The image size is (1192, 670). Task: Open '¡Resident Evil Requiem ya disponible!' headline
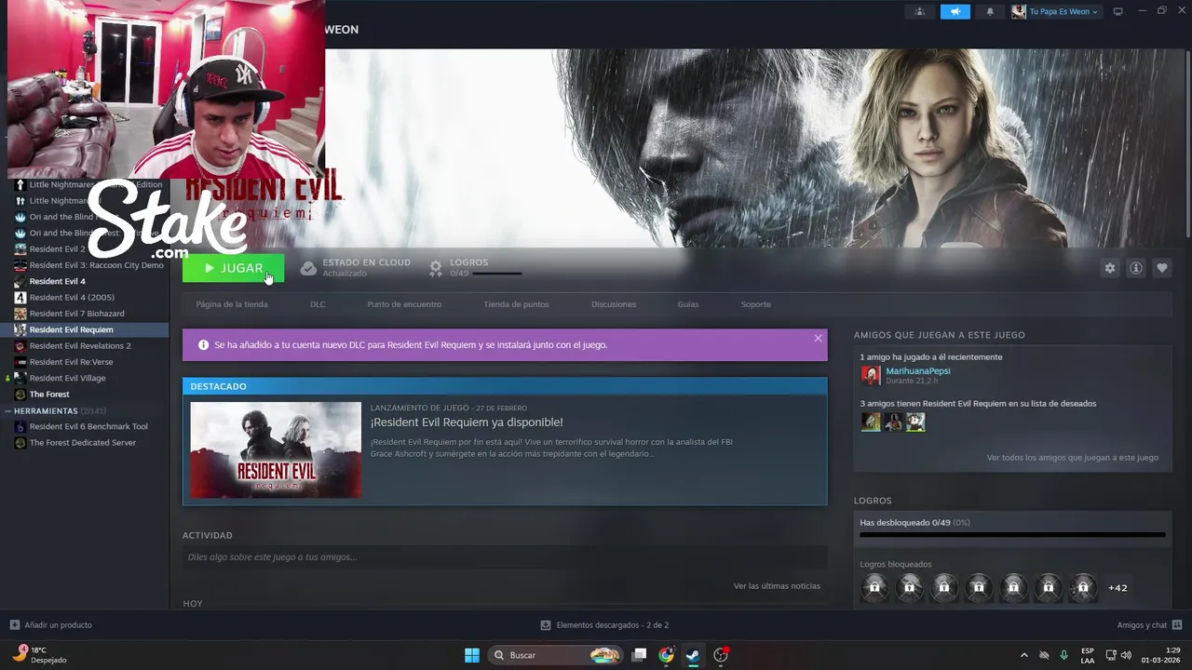pos(467,422)
